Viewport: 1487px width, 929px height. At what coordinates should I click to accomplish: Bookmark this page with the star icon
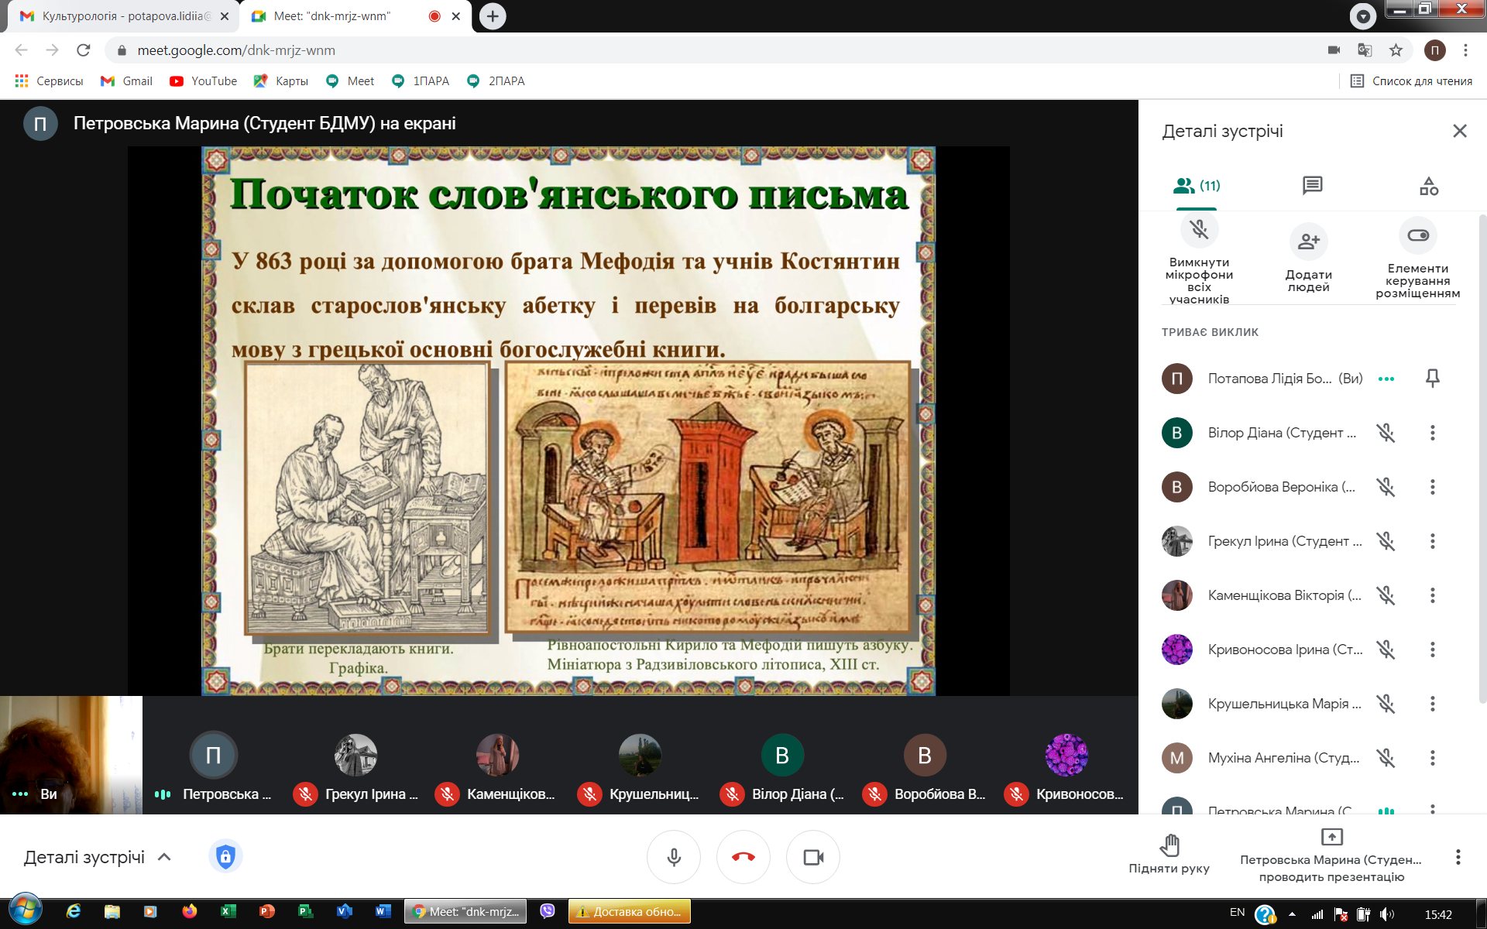pyautogui.click(x=1396, y=50)
